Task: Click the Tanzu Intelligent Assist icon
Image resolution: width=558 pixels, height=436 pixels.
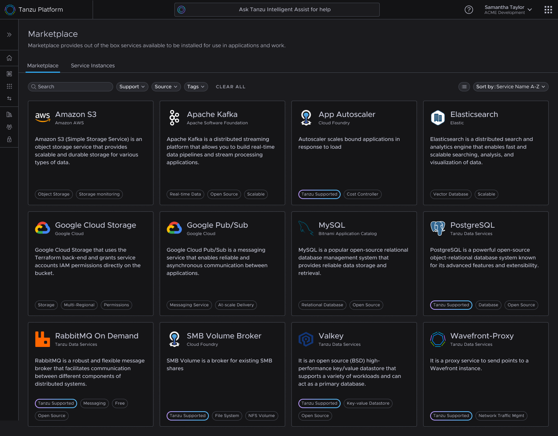Action: tap(181, 10)
